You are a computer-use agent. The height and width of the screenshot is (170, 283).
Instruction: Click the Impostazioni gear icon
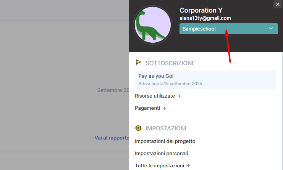coord(138,128)
